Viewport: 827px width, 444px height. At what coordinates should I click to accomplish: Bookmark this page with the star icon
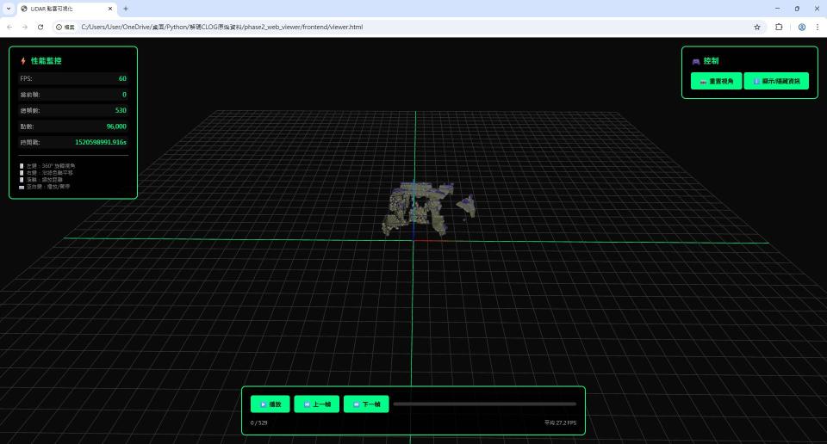(x=757, y=27)
